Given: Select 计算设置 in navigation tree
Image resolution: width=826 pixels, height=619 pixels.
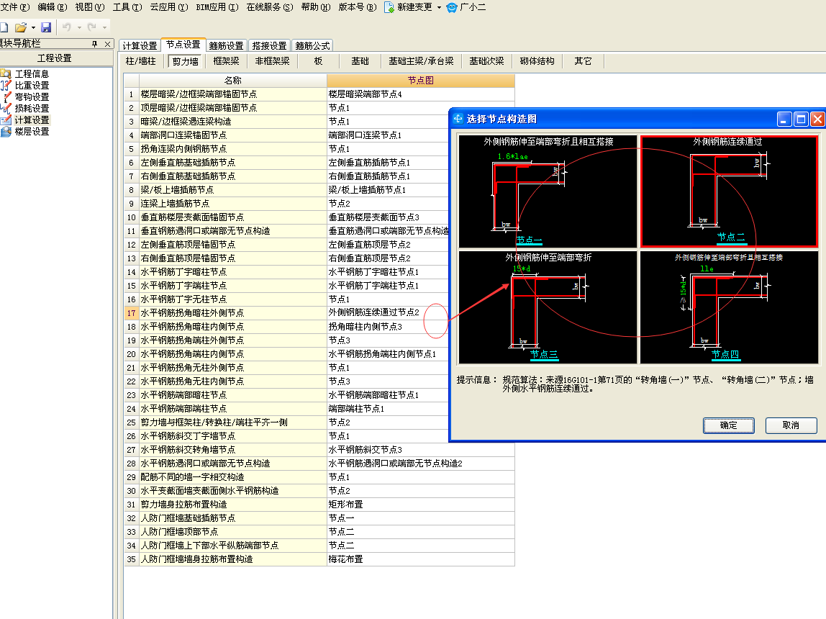Looking at the screenshot, I should 32,120.
